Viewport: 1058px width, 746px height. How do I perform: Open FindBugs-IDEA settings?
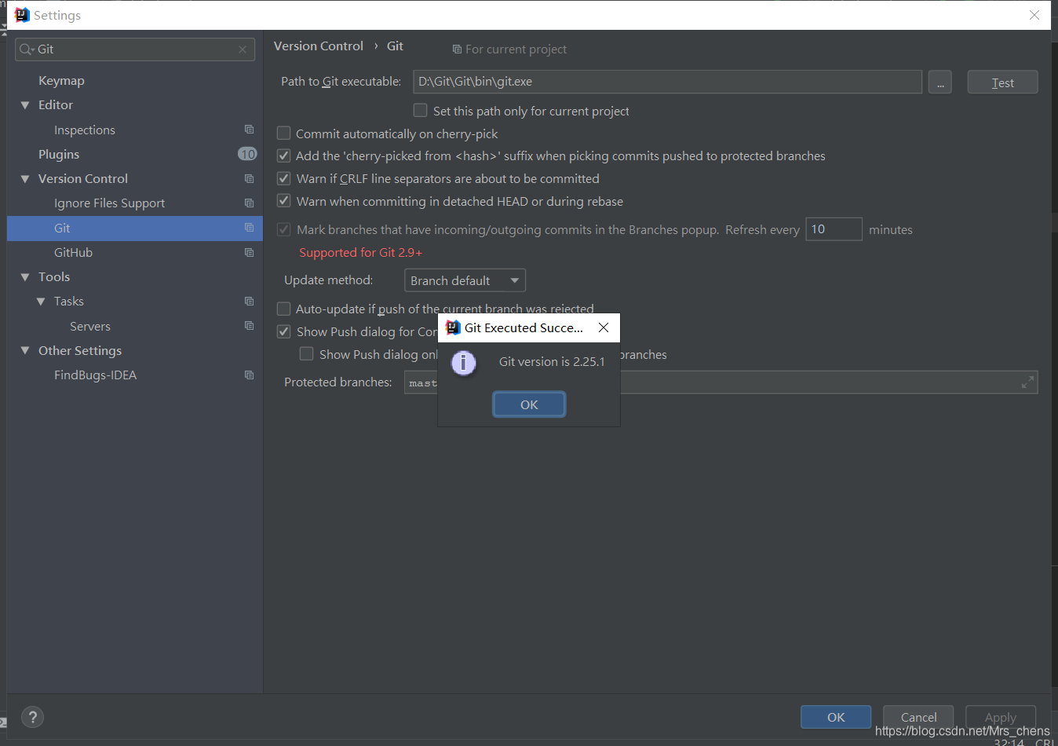(95, 375)
